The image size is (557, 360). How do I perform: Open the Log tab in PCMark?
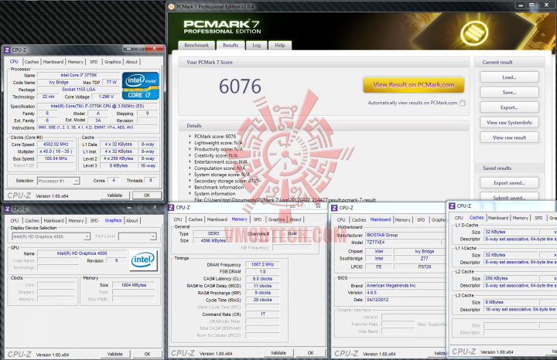pos(257,46)
